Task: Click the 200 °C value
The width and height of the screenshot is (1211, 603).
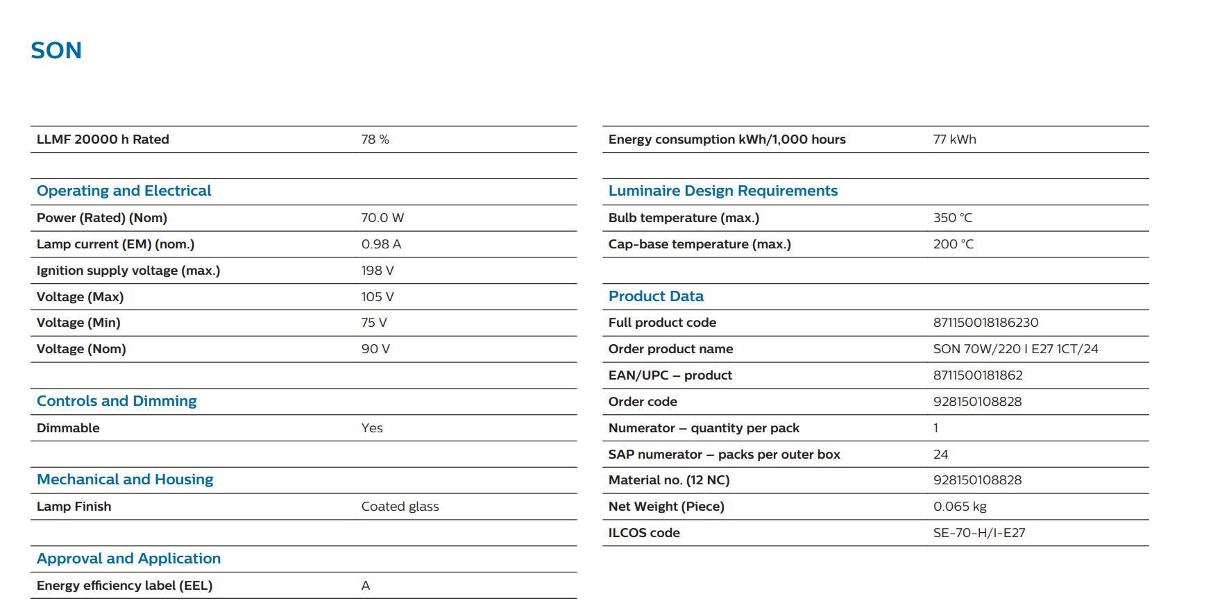Action: pos(954,244)
